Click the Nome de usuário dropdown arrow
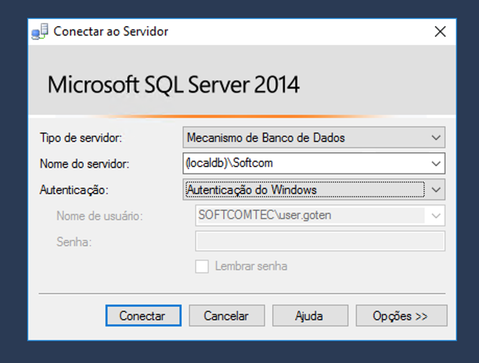Viewport: 479px width, 363px height. point(436,215)
